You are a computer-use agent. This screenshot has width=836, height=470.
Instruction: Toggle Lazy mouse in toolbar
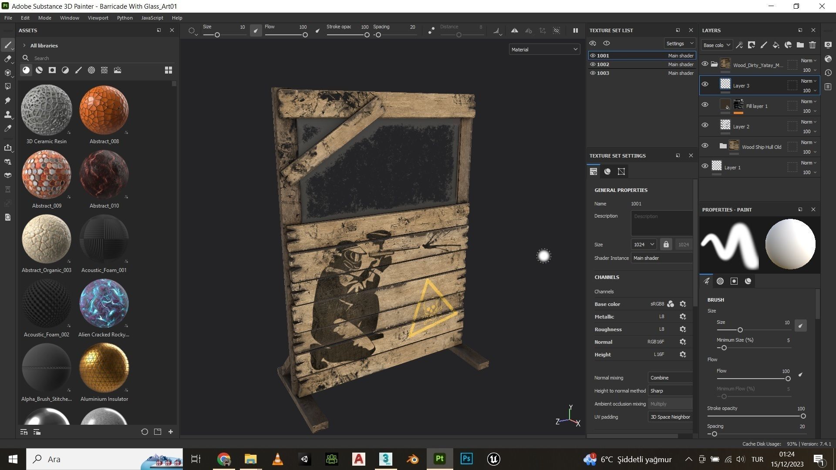click(x=431, y=30)
